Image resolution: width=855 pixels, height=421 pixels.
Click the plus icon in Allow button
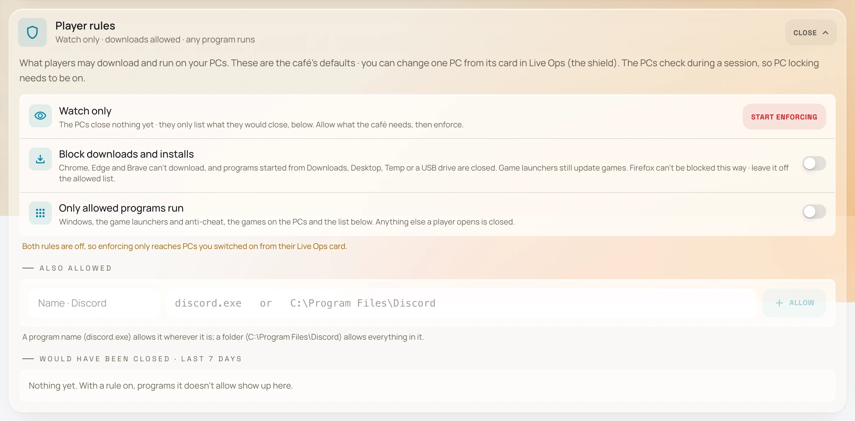click(779, 303)
